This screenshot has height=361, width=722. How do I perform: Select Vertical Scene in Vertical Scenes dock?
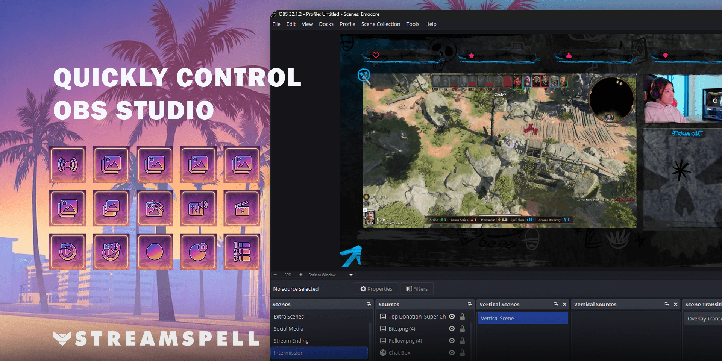point(523,318)
